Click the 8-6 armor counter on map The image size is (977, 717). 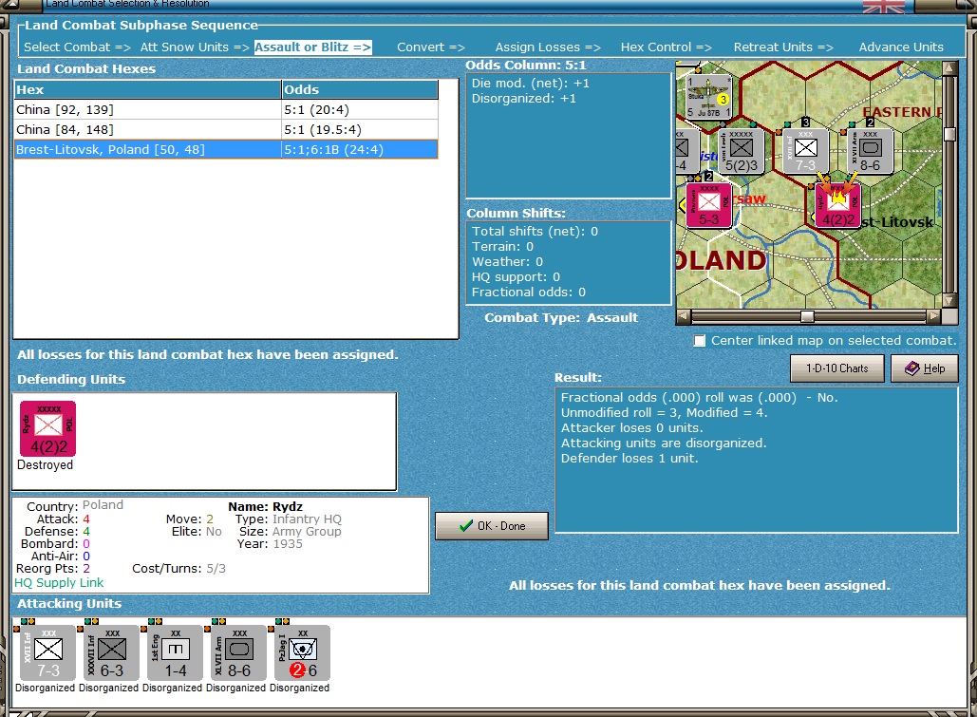coord(871,151)
